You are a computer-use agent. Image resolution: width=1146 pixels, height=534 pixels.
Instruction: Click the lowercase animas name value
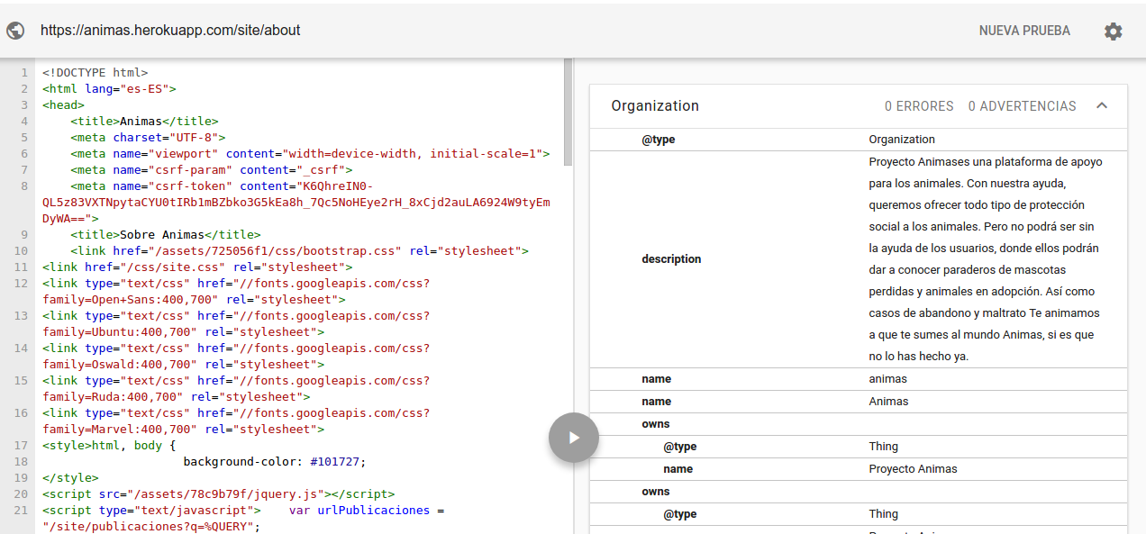pos(888,379)
